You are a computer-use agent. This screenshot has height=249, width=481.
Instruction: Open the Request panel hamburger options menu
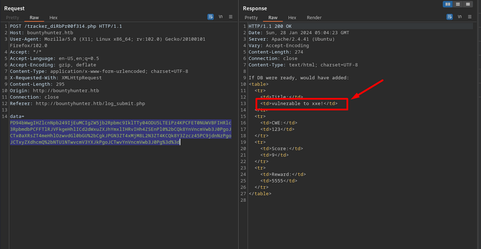coord(231,17)
